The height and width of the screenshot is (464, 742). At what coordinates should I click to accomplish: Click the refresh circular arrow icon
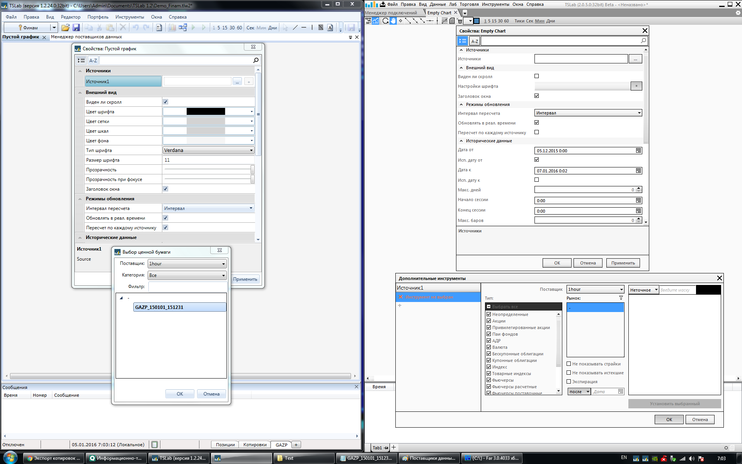(x=385, y=21)
